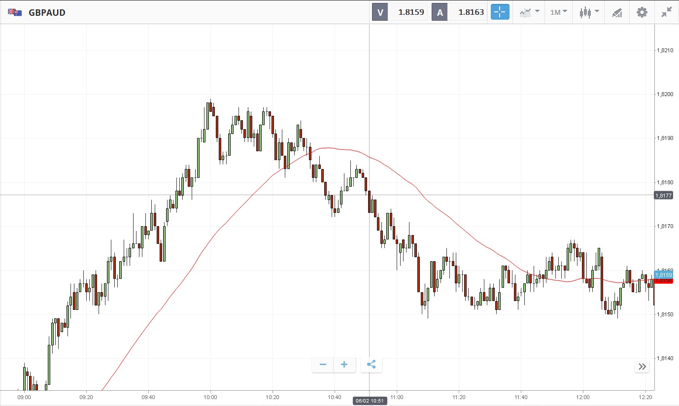Collapse chart from full screen
This screenshot has width=679, height=406.
click(667, 12)
